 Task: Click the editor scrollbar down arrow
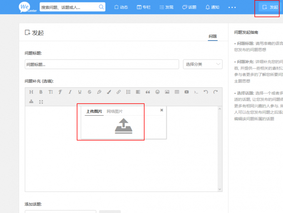click(x=220, y=189)
